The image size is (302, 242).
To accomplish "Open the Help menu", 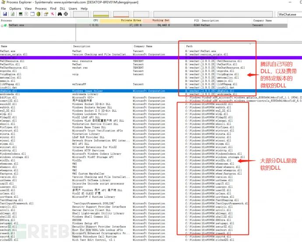I will point(84,9).
